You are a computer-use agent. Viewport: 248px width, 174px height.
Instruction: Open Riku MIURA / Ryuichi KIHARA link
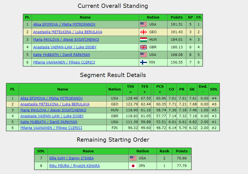[x=74, y=166]
